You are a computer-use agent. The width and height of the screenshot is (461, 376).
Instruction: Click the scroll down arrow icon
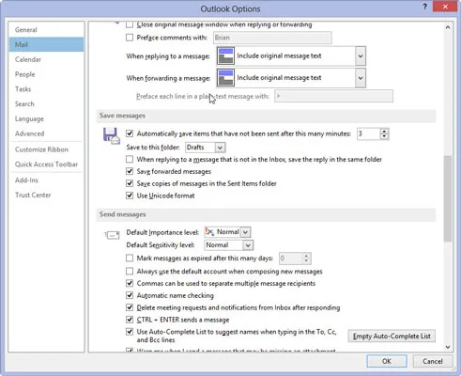pyautogui.click(x=448, y=347)
